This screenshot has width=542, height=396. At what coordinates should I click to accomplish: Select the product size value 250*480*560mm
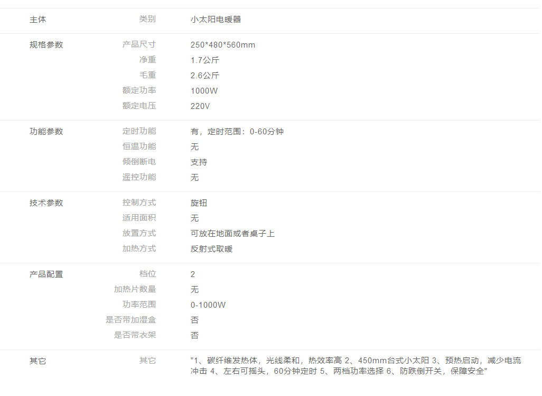[222, 45]
